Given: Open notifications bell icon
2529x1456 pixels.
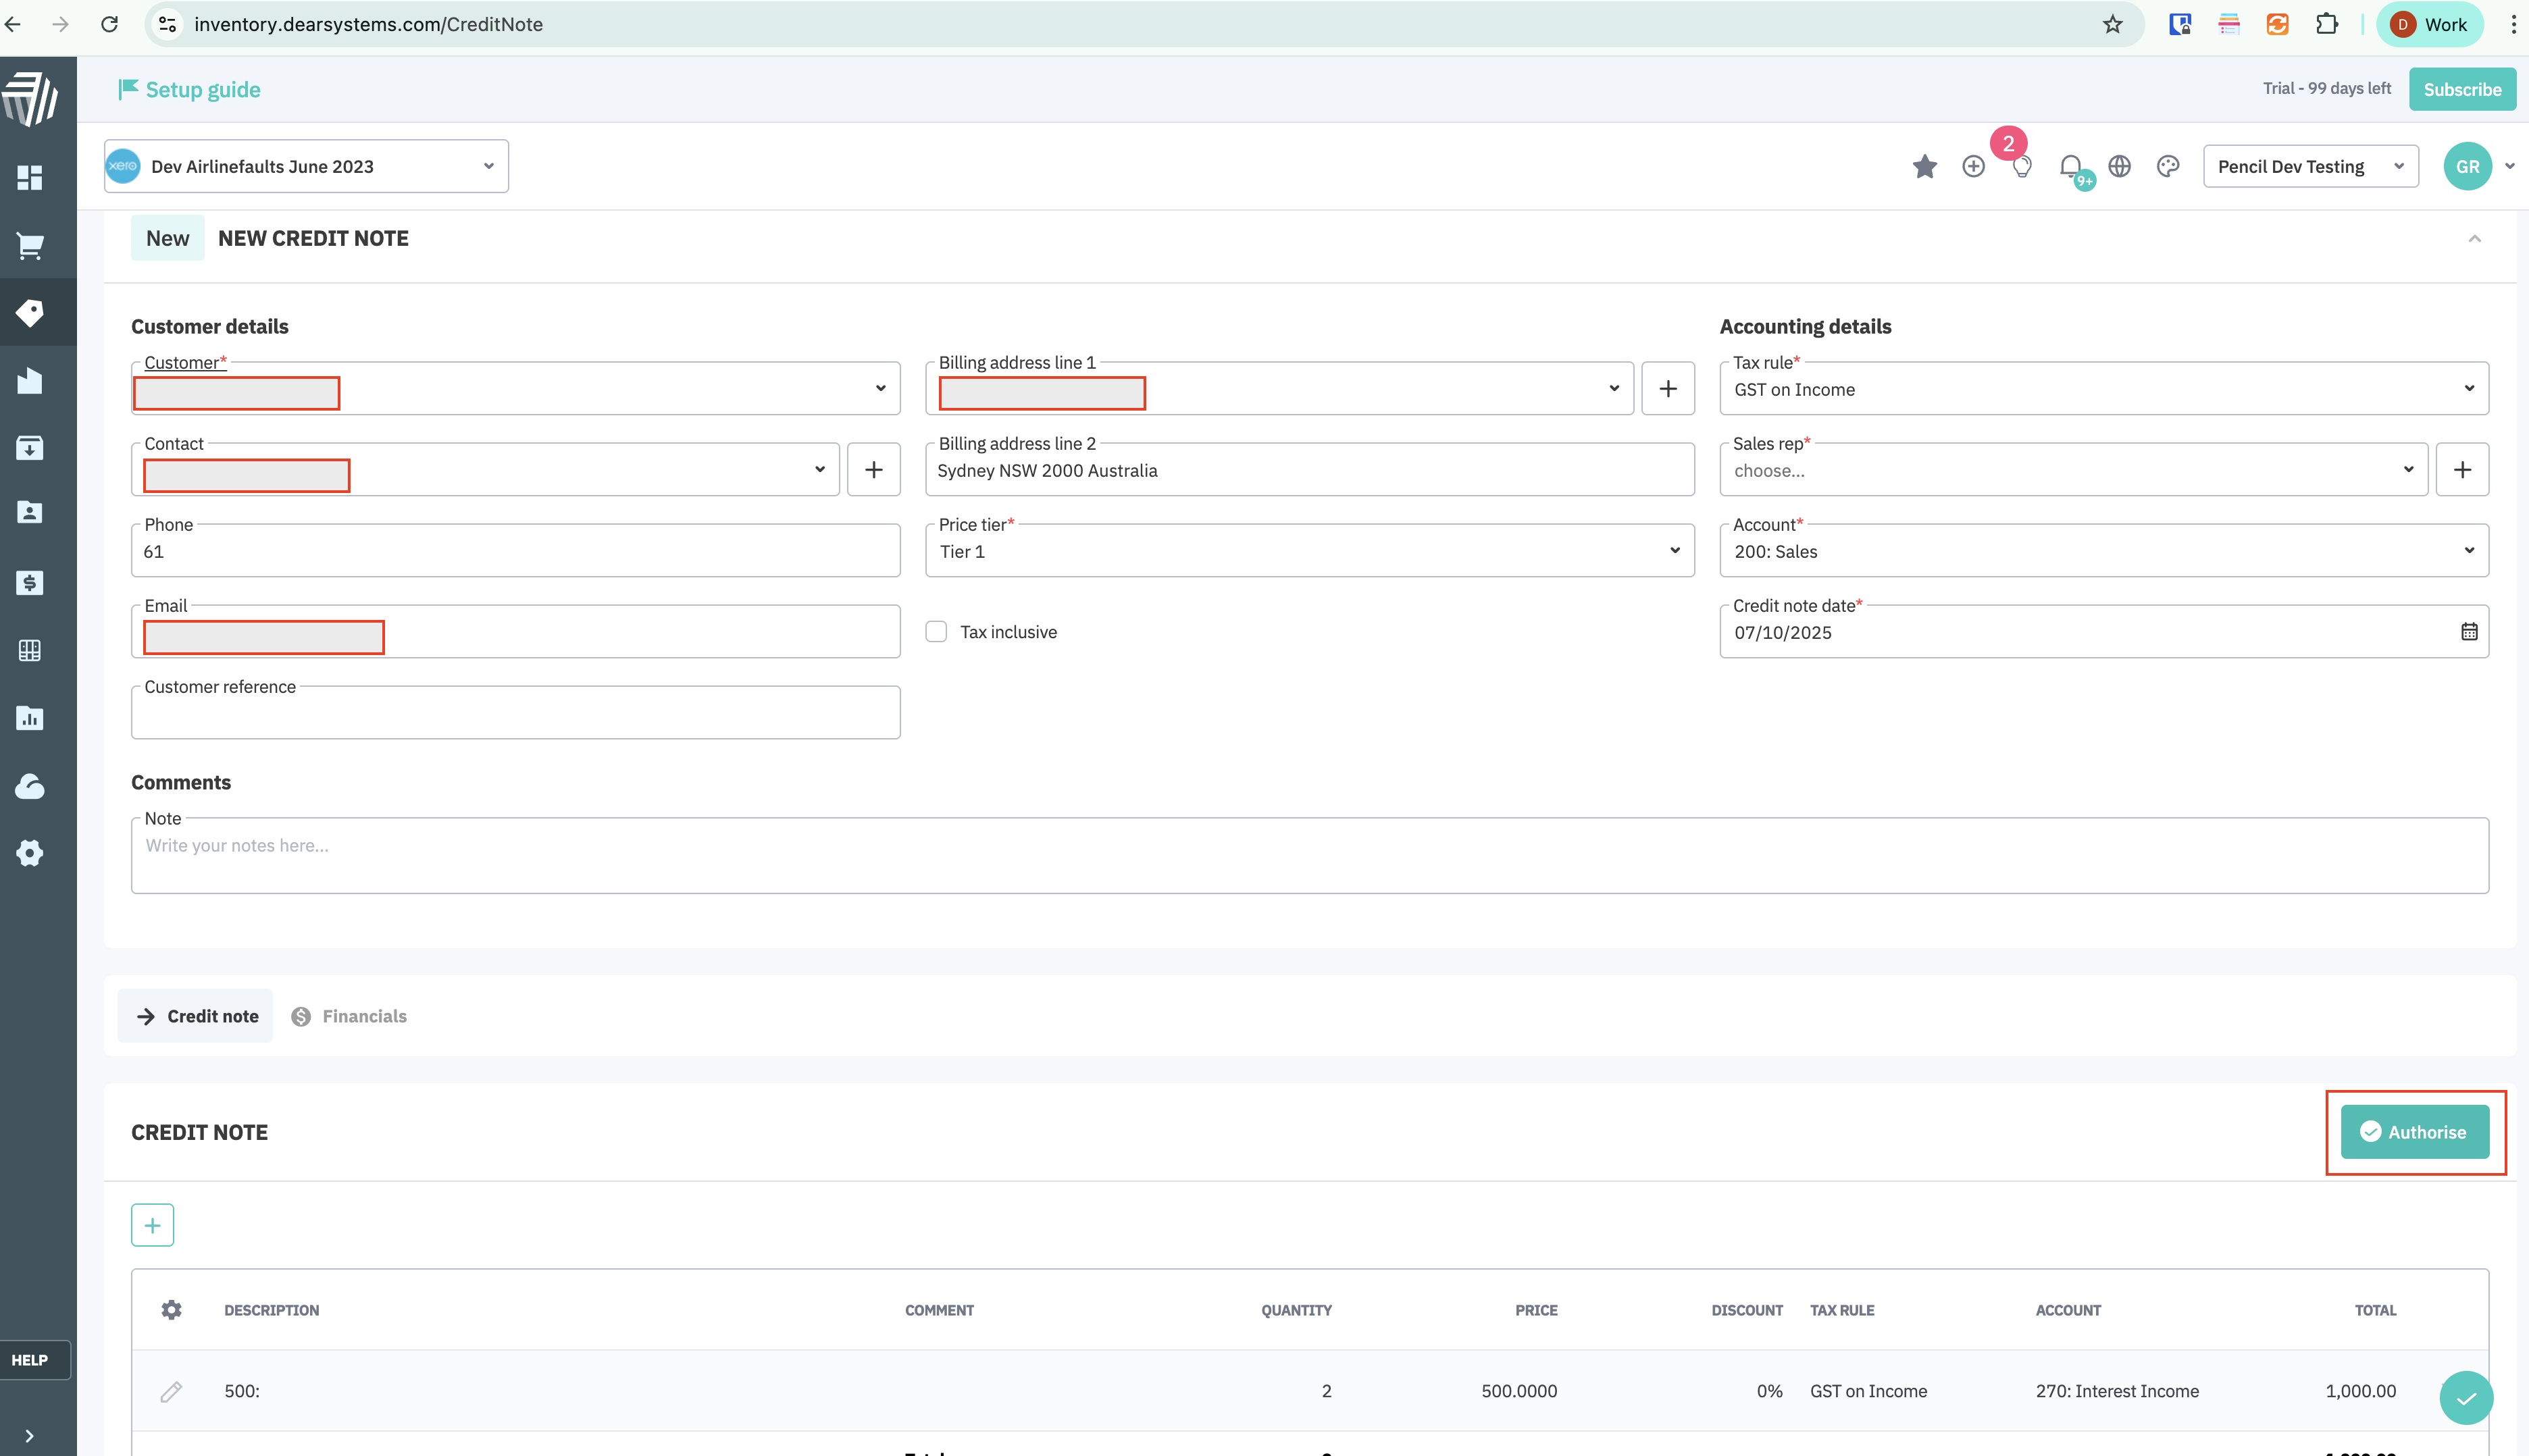Looking at the screenshot, I should coord(2071,166).
